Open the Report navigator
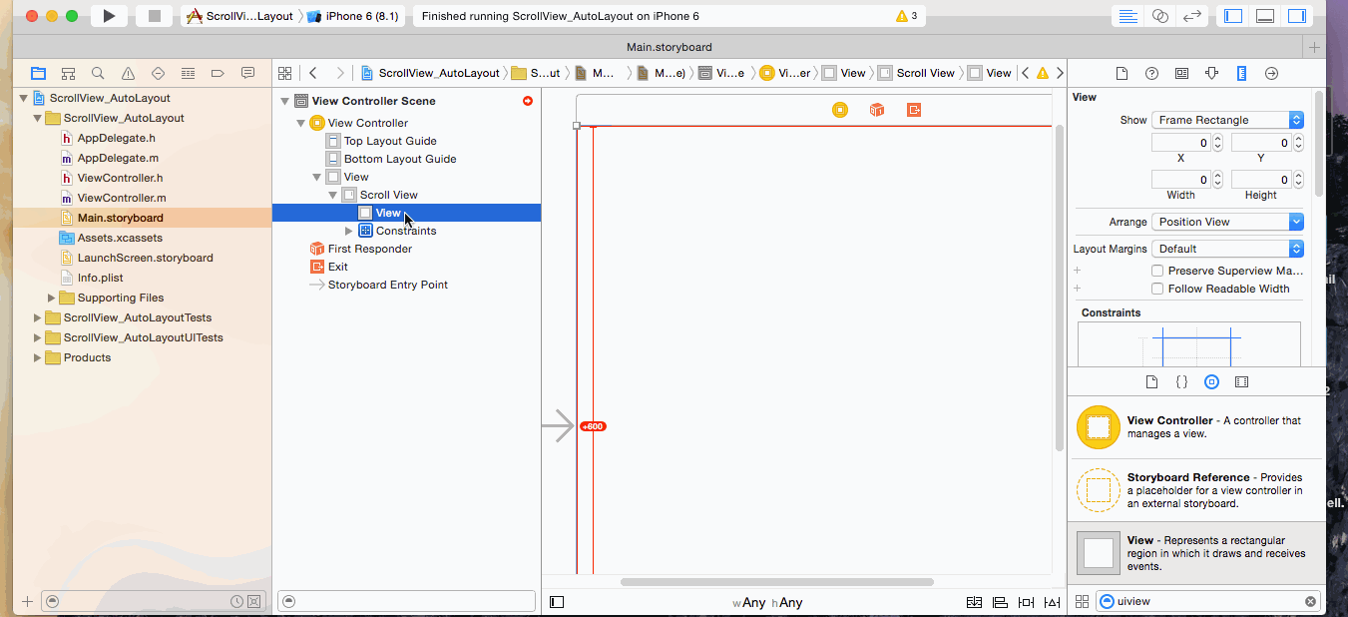The width and height of the screenshot is (1348, 617). (x=247, y=73)
